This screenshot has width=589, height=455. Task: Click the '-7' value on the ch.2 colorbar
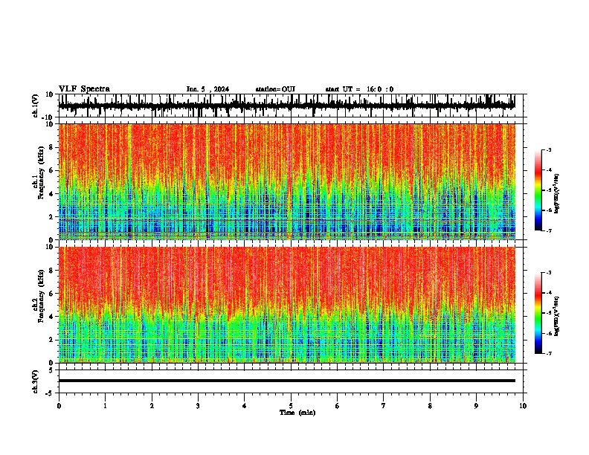548,354
